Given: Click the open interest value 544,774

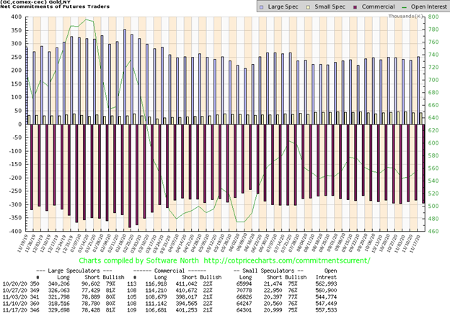Looking at the screenshot, I should [326, 297].
